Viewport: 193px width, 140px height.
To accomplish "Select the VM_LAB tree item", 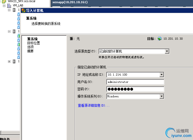I will [18, 5].
